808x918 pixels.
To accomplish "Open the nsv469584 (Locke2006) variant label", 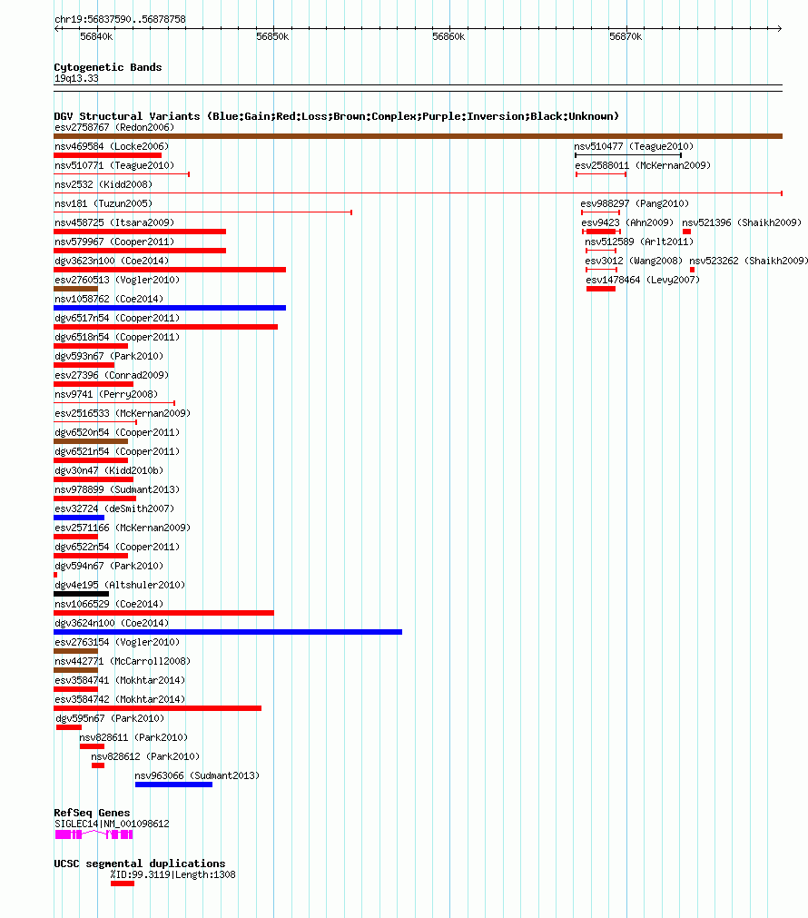I will click(x=112, y=146).
